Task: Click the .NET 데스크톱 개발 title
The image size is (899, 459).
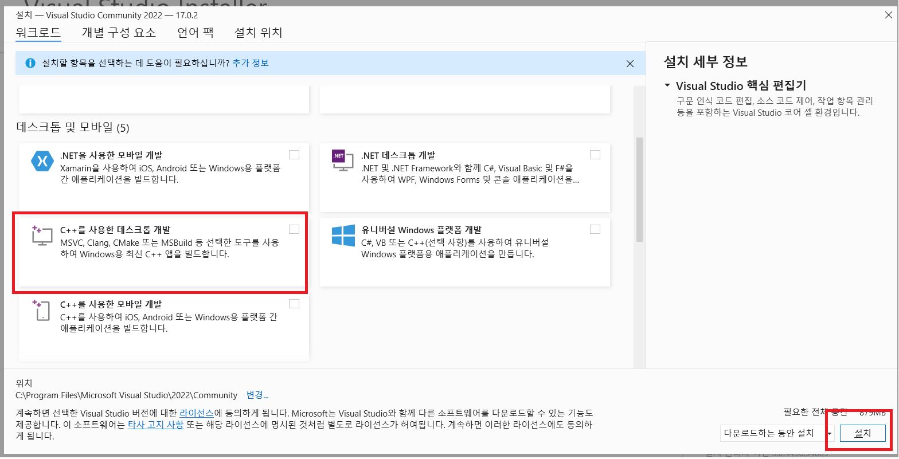Action: click(398, 155)
